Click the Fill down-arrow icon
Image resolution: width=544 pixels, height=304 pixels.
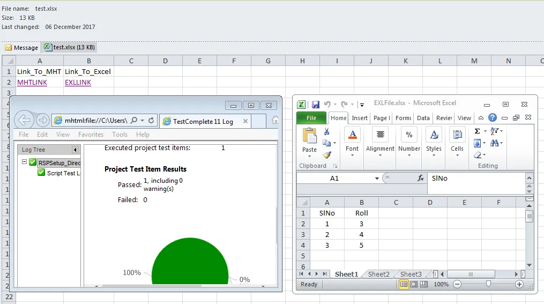(478, 143)
